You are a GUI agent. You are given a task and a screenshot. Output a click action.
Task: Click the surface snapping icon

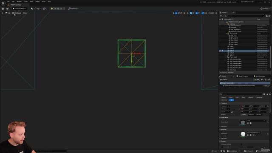pyautogui.click(x=187, y=13)
